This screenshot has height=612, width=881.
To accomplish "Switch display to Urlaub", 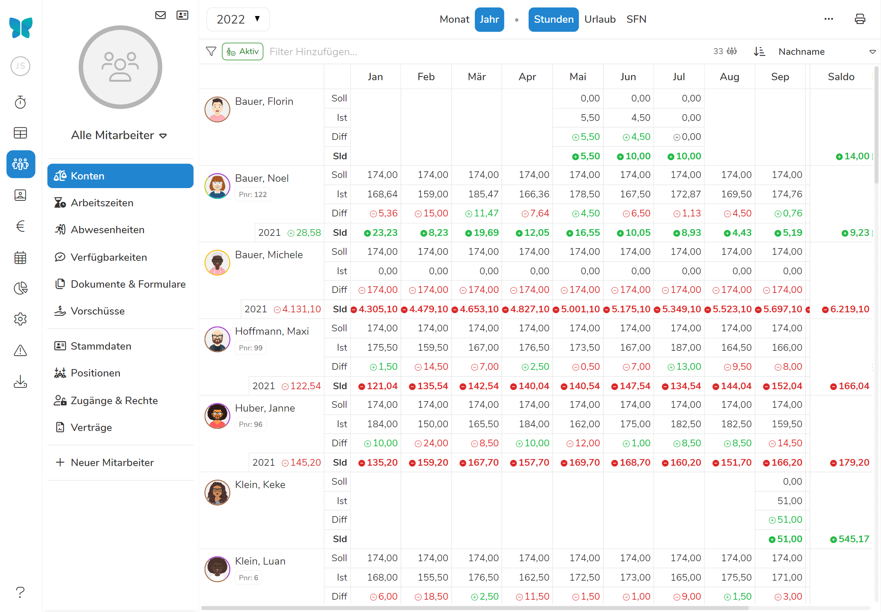I will coord(600,19).
